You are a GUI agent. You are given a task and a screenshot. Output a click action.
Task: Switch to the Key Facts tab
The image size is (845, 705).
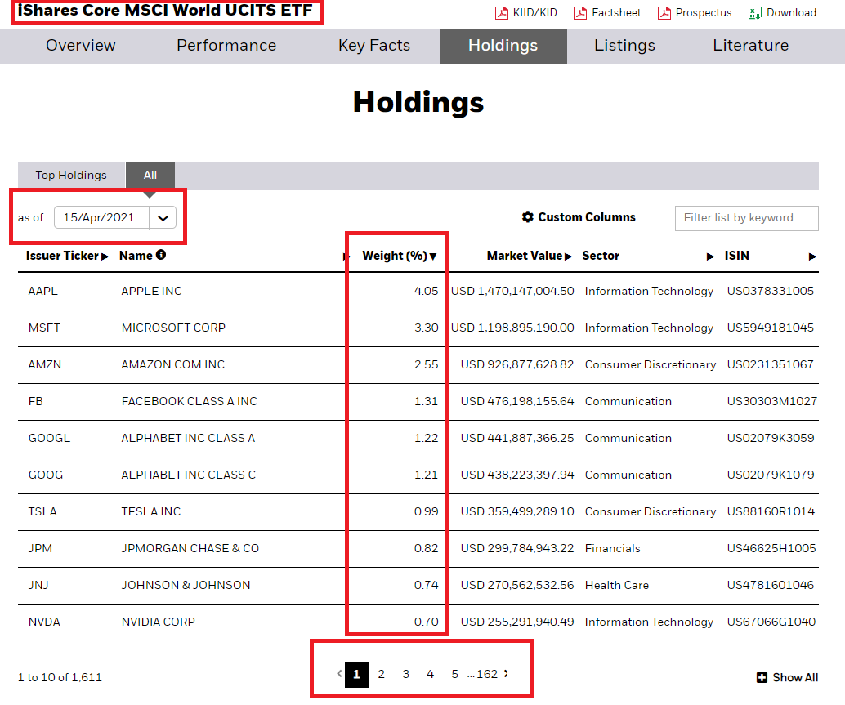pos(374,46)
